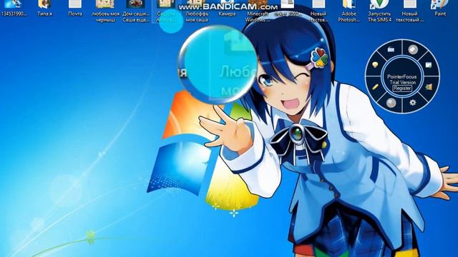
Task: Select the Типа я desktop icon
Action: click(44, 9)
